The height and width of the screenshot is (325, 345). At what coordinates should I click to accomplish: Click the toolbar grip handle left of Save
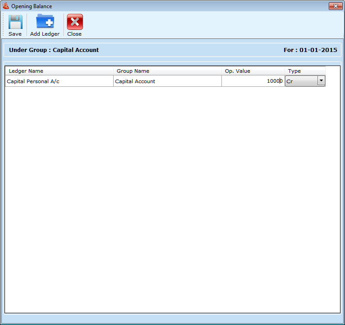(x=3, y=25)
